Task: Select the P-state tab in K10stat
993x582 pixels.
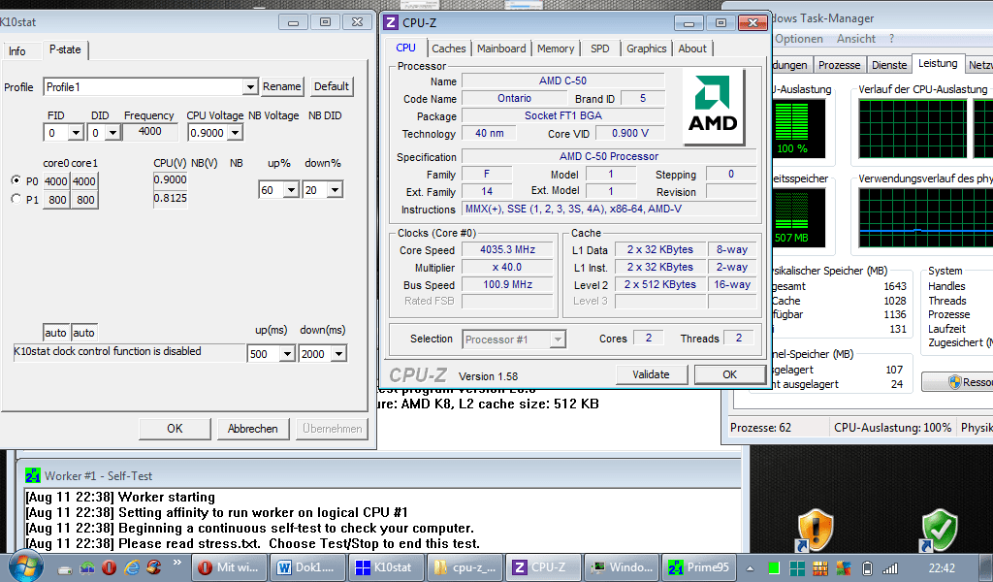Action: [x=65, y=49]
